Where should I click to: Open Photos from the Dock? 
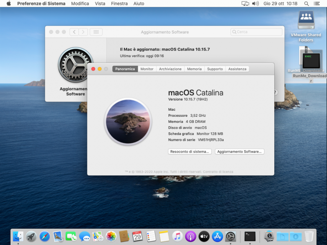(x=111, y=236)
